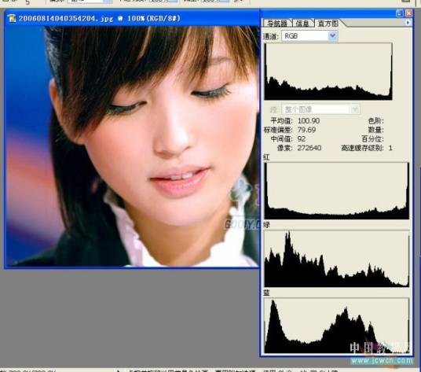
Task: Click the 高速缓存级别 cache level label
Action: pos(362,148)
